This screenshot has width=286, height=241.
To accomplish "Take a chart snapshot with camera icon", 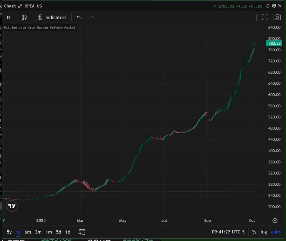I will pos(277,17).
